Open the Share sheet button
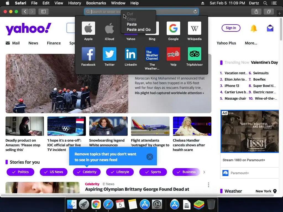 256,12
